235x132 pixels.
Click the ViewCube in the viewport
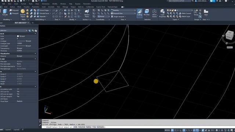[x=229, y=35]
